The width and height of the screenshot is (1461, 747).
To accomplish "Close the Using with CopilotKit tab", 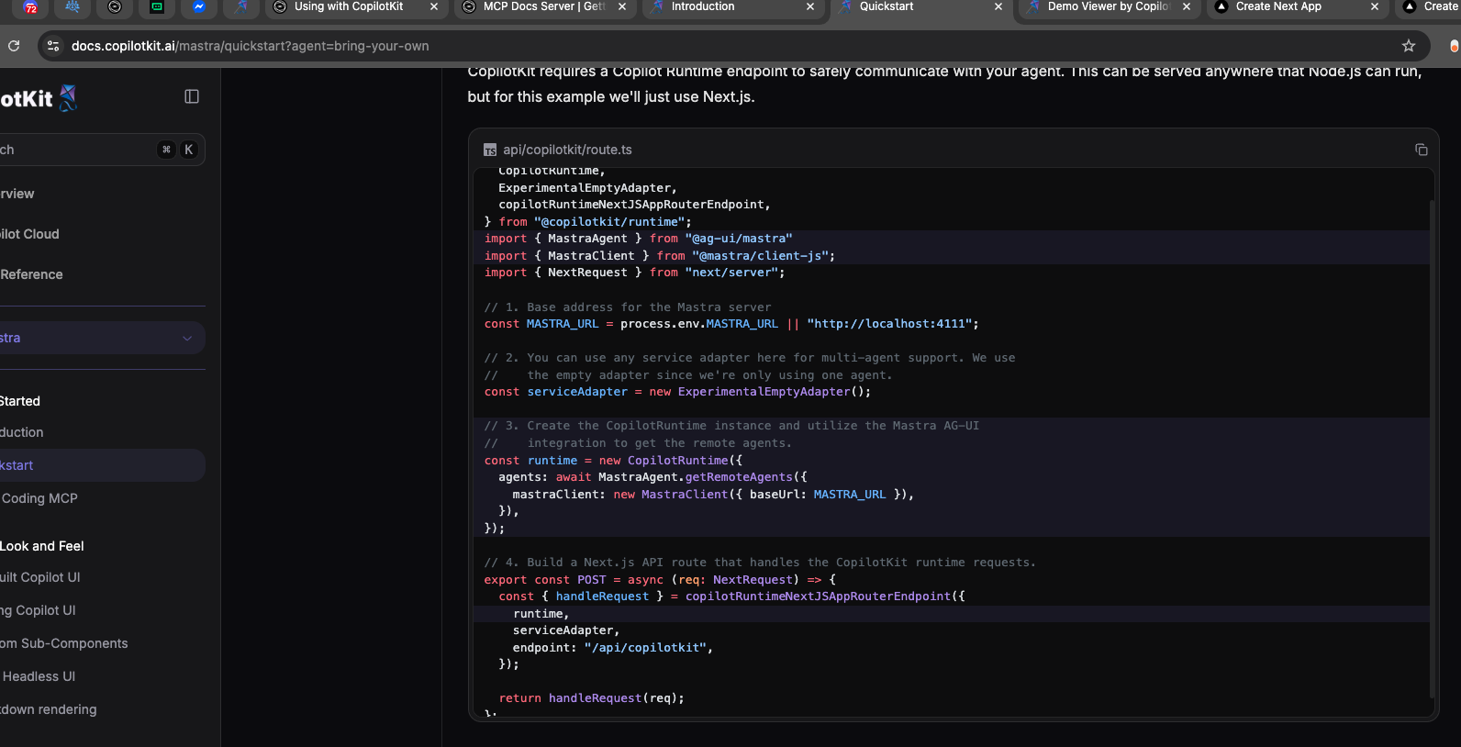I will pos(434,6).
